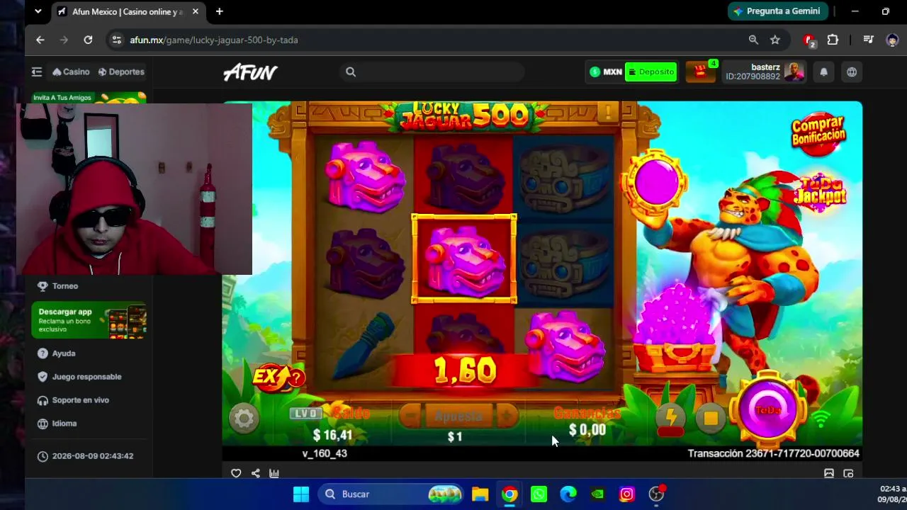Open OBS Studio from the taskbar

(x=657, y=494)
